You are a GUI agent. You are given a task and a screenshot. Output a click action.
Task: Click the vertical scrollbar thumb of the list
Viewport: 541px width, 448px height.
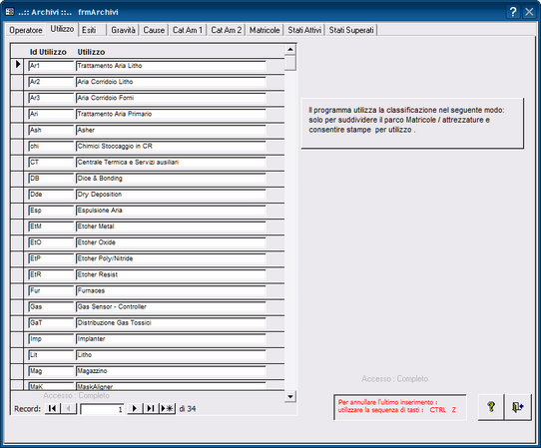click(290, 63)
